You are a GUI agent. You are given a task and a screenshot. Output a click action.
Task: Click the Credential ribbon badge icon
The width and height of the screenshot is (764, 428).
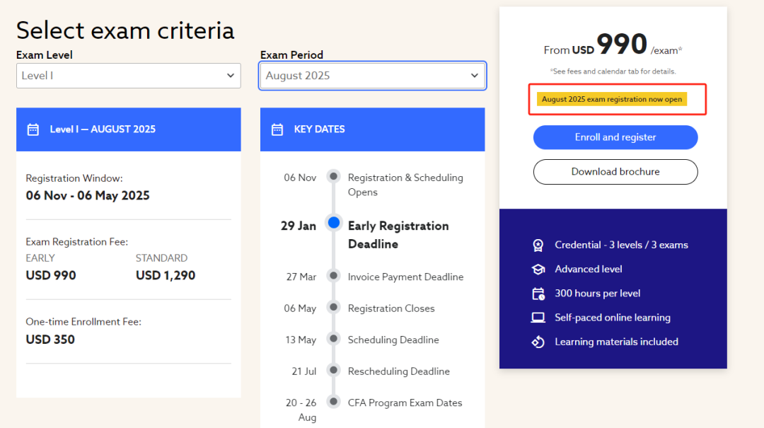coord(538,245)
